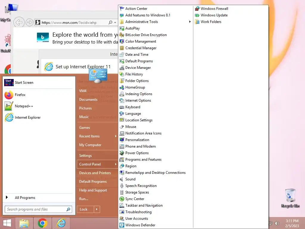Click the HomeGroup icon
This screenshot has width=305, height=229.
point(122,87)
